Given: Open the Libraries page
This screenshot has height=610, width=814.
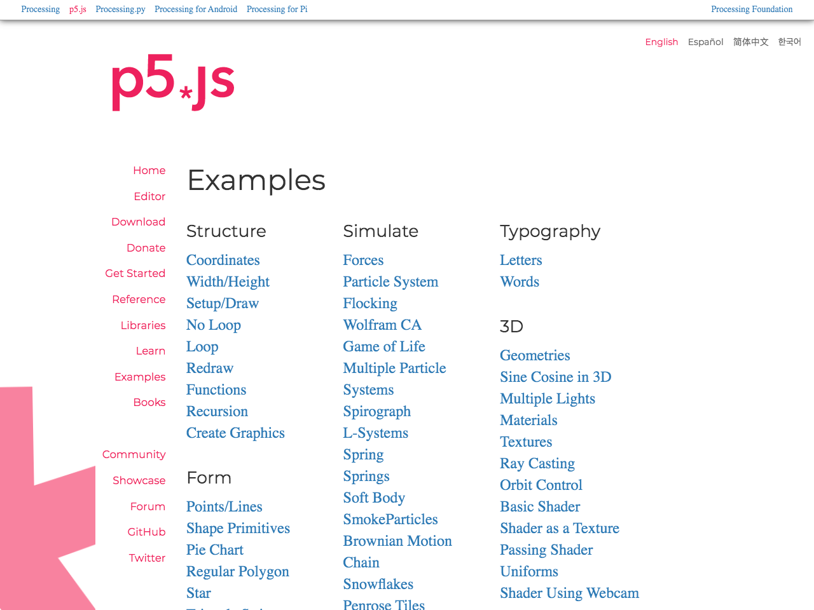Looking at the screenshot, I should [x=143, y=325].
